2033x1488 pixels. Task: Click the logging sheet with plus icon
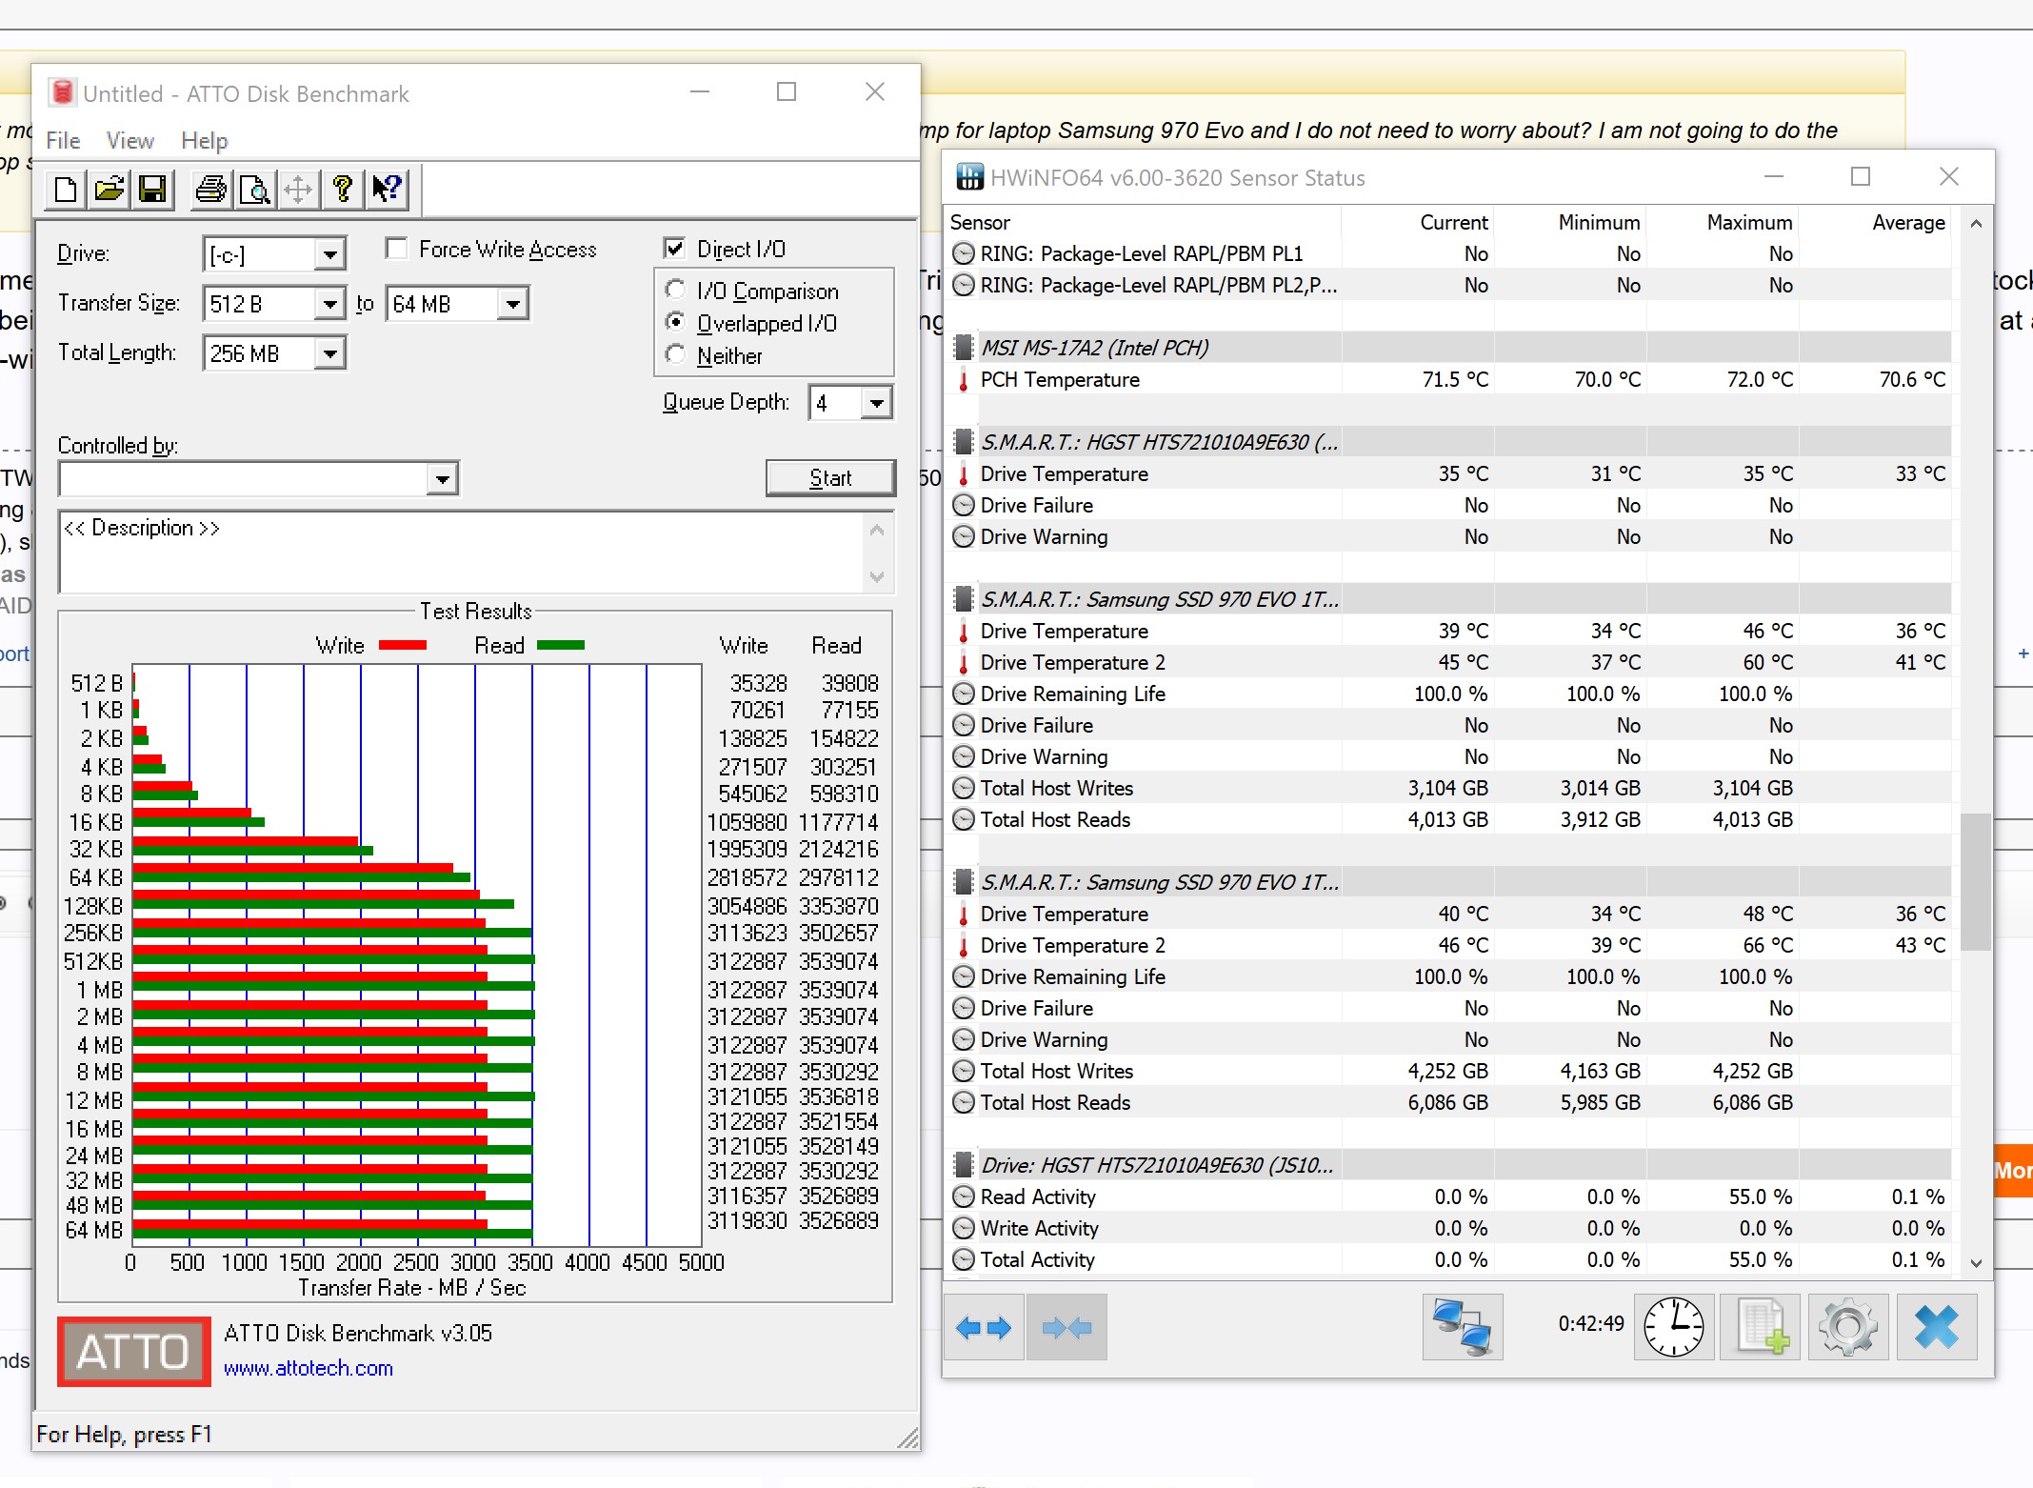coord(1760,1327)
